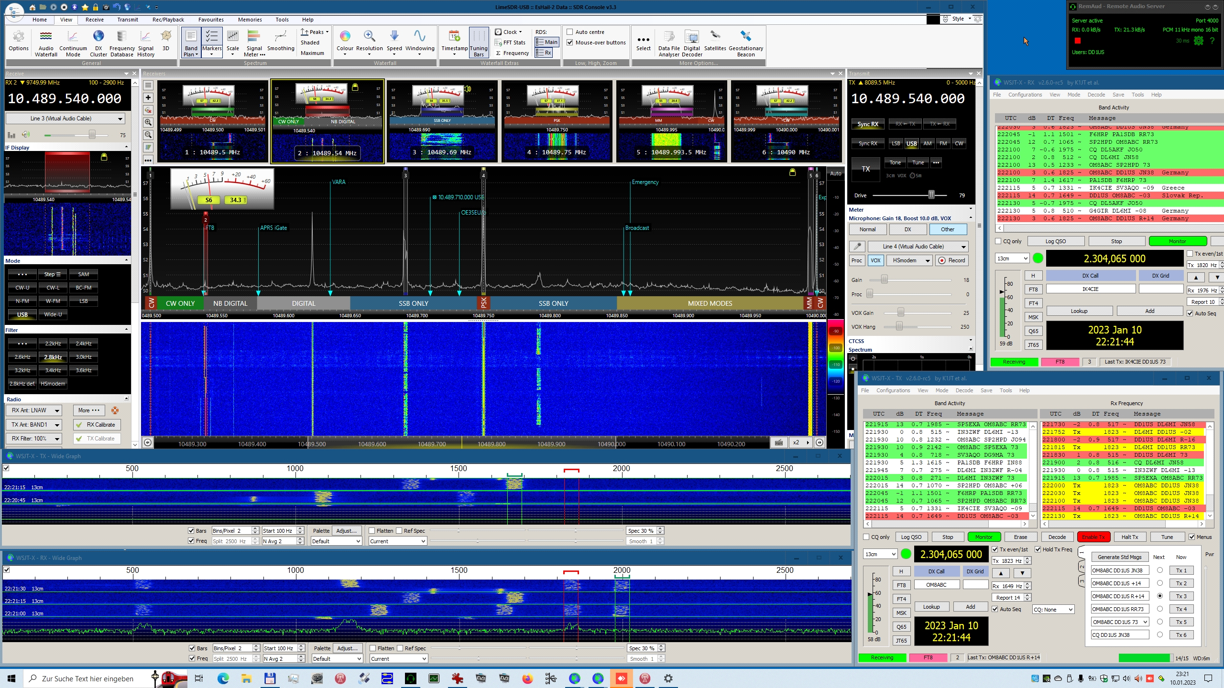The image size is (1224, 688).
Task: Toggle Hold Tx Freq checkbox
Action: [1038, 549]
